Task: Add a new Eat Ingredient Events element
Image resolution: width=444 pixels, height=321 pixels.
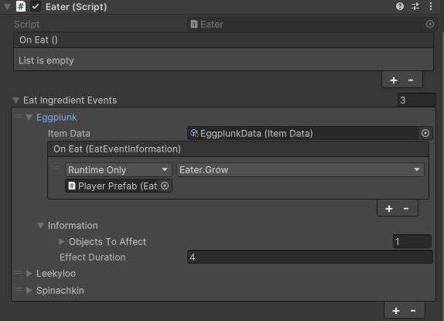Action: [x=396, y=311]
